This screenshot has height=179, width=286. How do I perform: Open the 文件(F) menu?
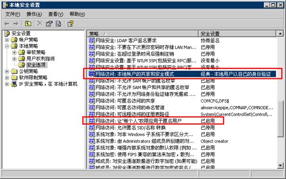(13, 14)
